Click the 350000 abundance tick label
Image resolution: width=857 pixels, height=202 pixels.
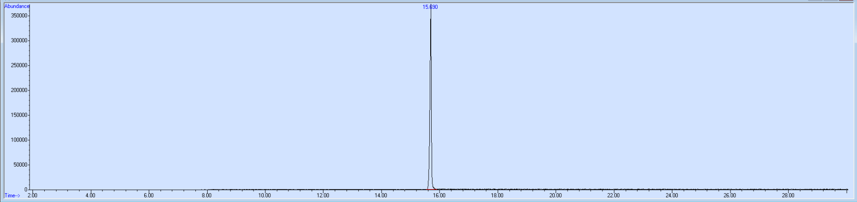[x=19, y=16]
